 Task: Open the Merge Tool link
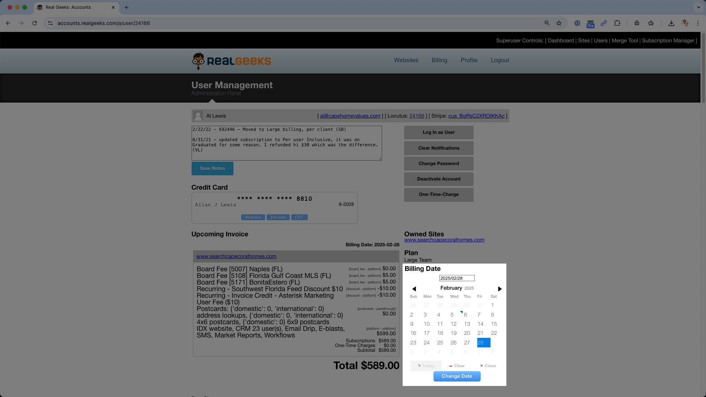(x=625, y=40)
